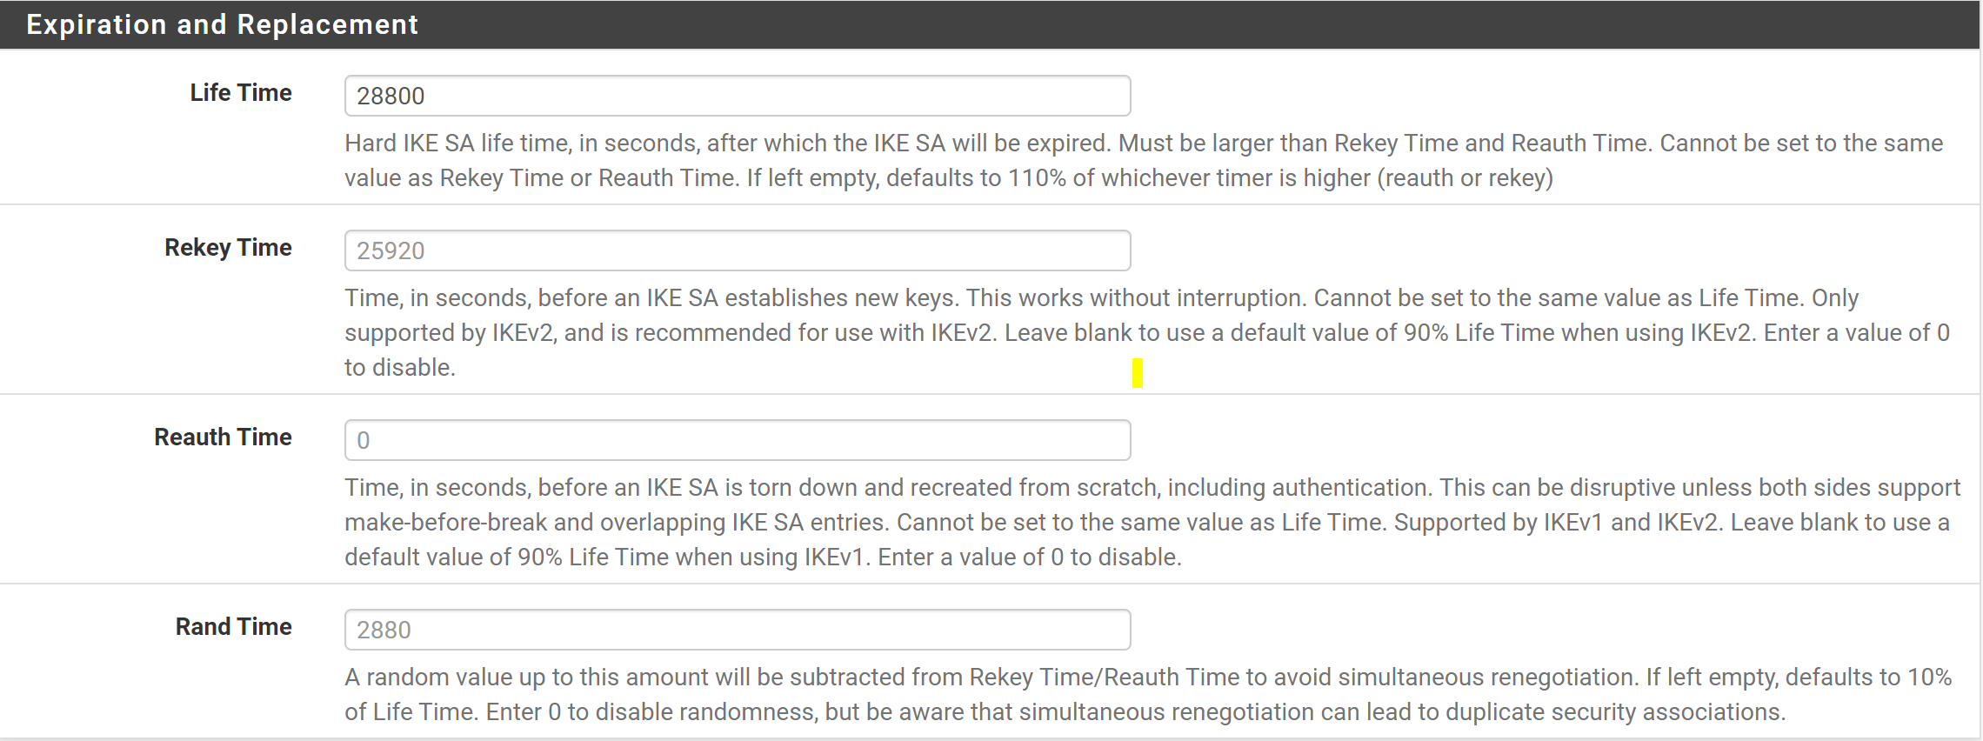Focus the Rekey Time input box

pos(737,250)
